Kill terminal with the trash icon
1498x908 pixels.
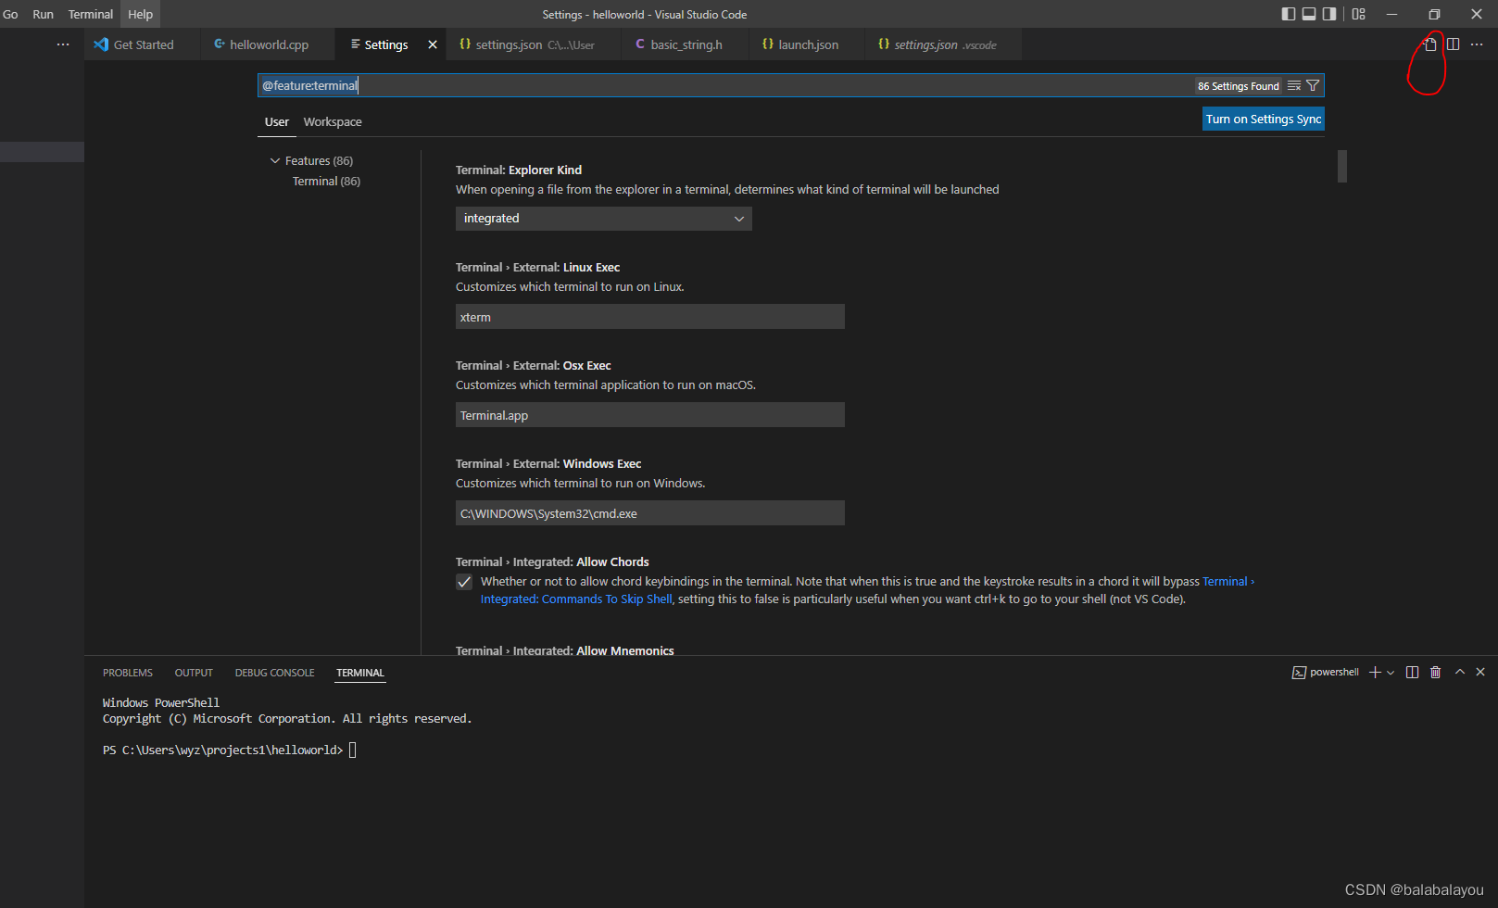[x=1436, y=673]
